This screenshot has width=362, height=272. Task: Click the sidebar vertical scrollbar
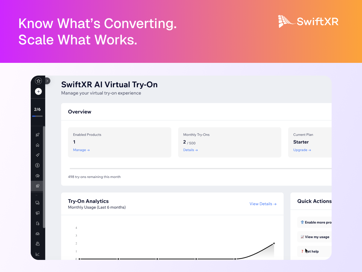click(44, 177)
